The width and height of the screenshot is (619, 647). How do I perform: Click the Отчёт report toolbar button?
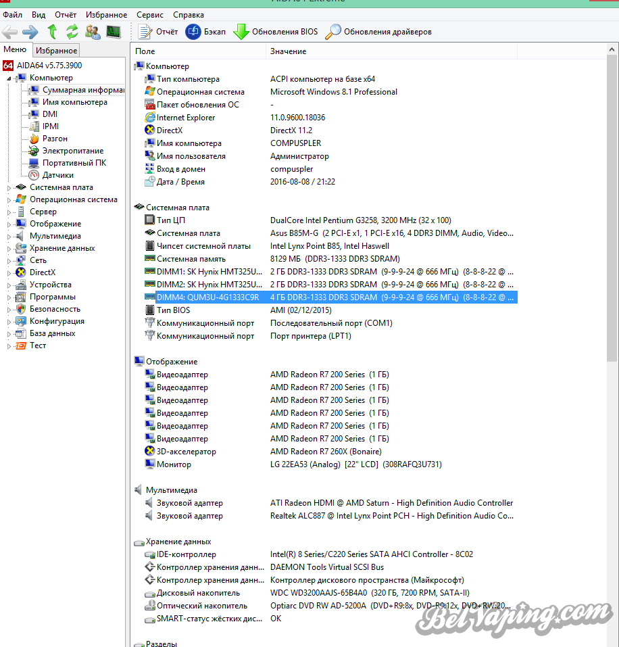[157, 32]
